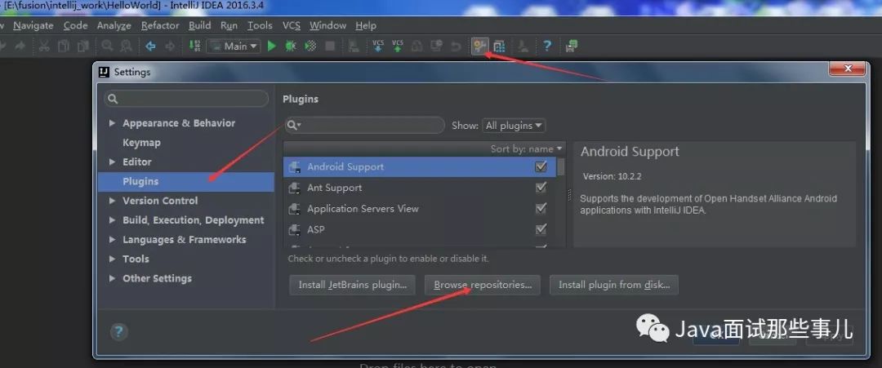This screenshot has width=882, height=368.
Task: Click the Stop square icon
Action: [x=330, y=46]
